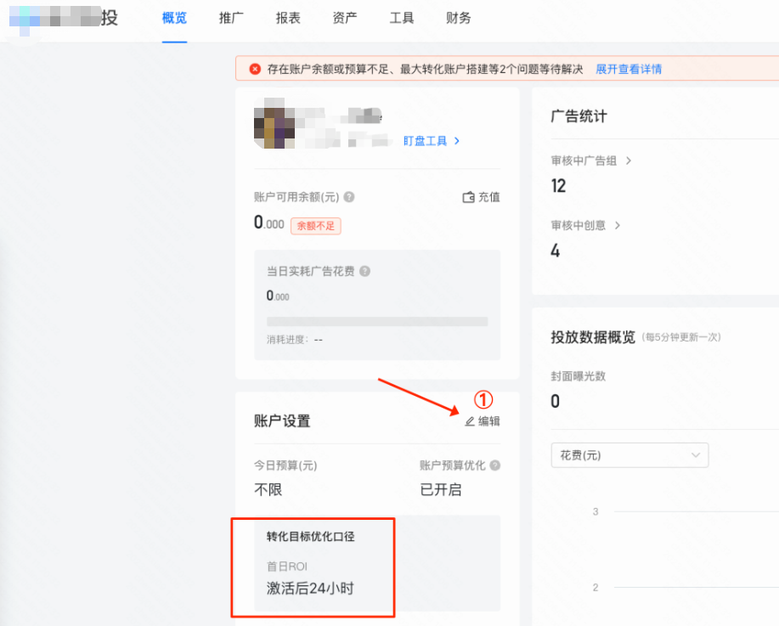Expand the 审核中创意 pending creatives

(584, 225)
